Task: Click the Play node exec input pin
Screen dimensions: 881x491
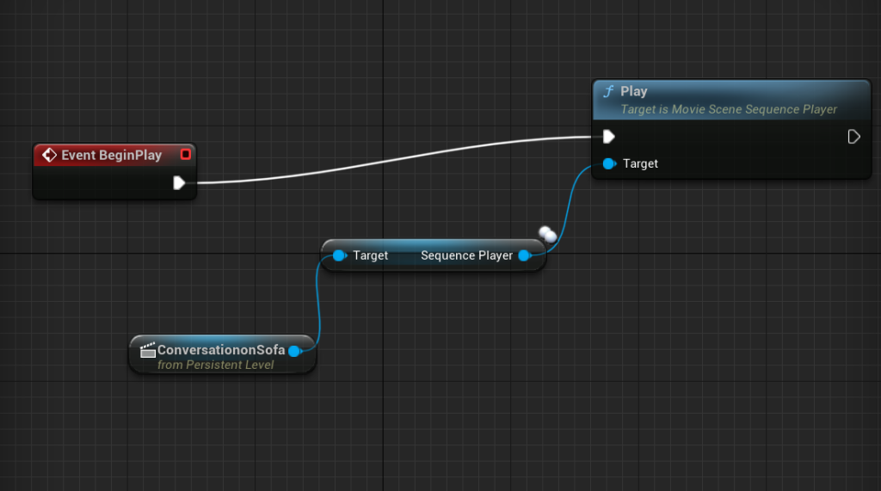Action: [x=608, y=137]
